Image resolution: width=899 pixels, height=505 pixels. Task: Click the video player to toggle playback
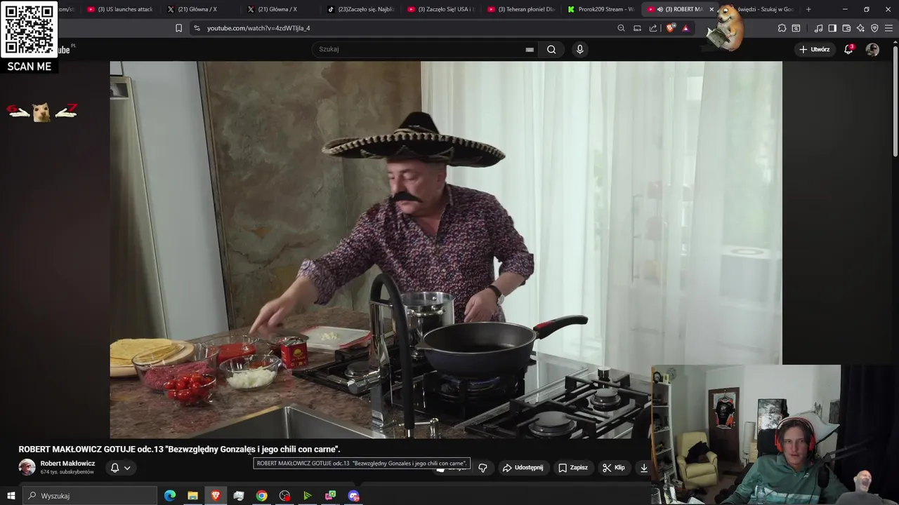445,250
